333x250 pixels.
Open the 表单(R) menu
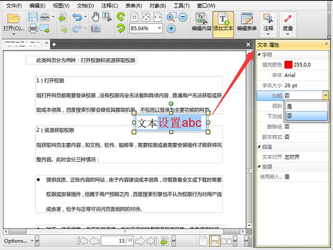[134, 6]
